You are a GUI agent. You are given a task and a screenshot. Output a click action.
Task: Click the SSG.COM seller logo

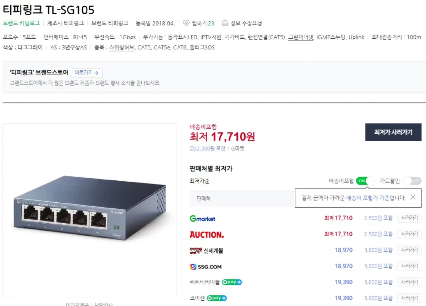click(x=206, y=267)
